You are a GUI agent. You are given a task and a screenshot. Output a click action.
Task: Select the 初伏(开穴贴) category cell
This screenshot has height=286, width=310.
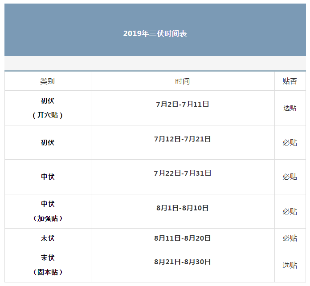pos(47,108)
